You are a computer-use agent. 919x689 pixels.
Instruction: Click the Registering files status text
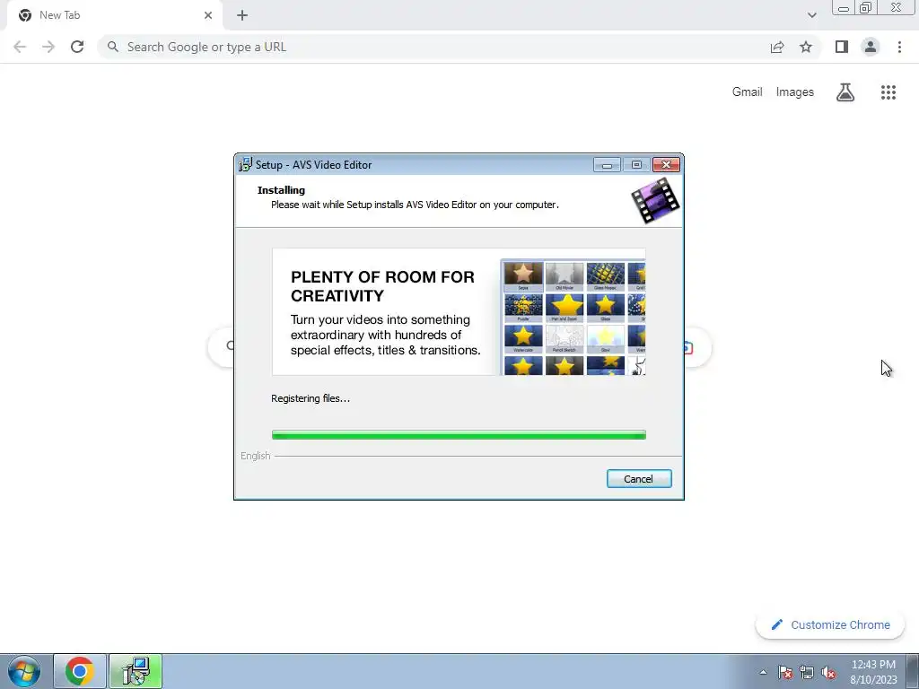coord(310,398)
